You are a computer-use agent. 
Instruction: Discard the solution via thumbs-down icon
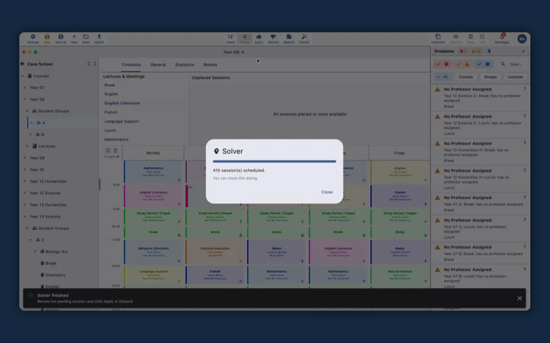[x=273, y=39]
